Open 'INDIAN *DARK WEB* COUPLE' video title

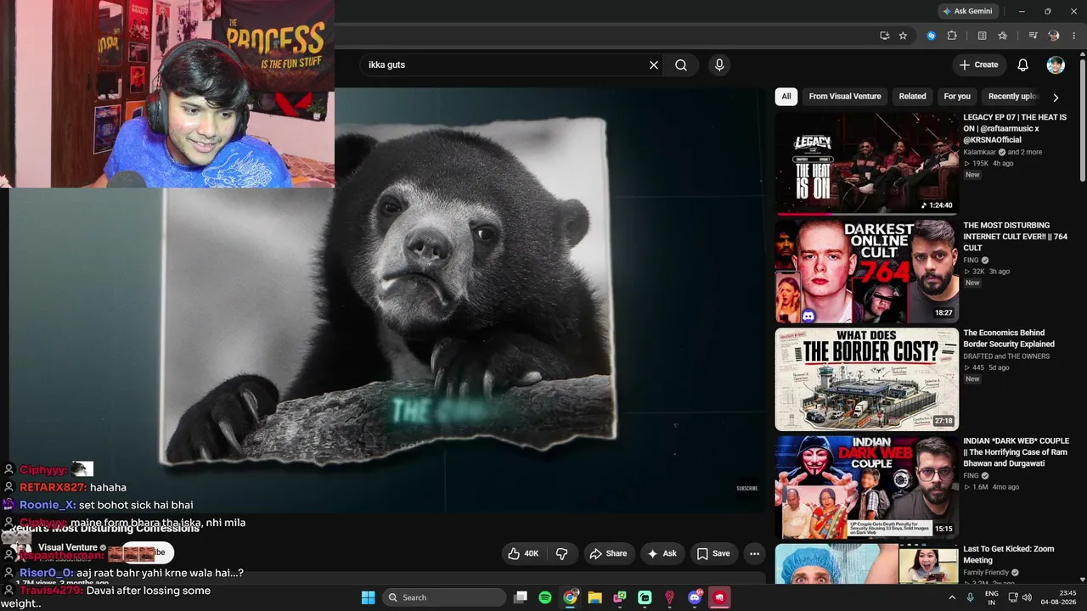click(1016, 452)
